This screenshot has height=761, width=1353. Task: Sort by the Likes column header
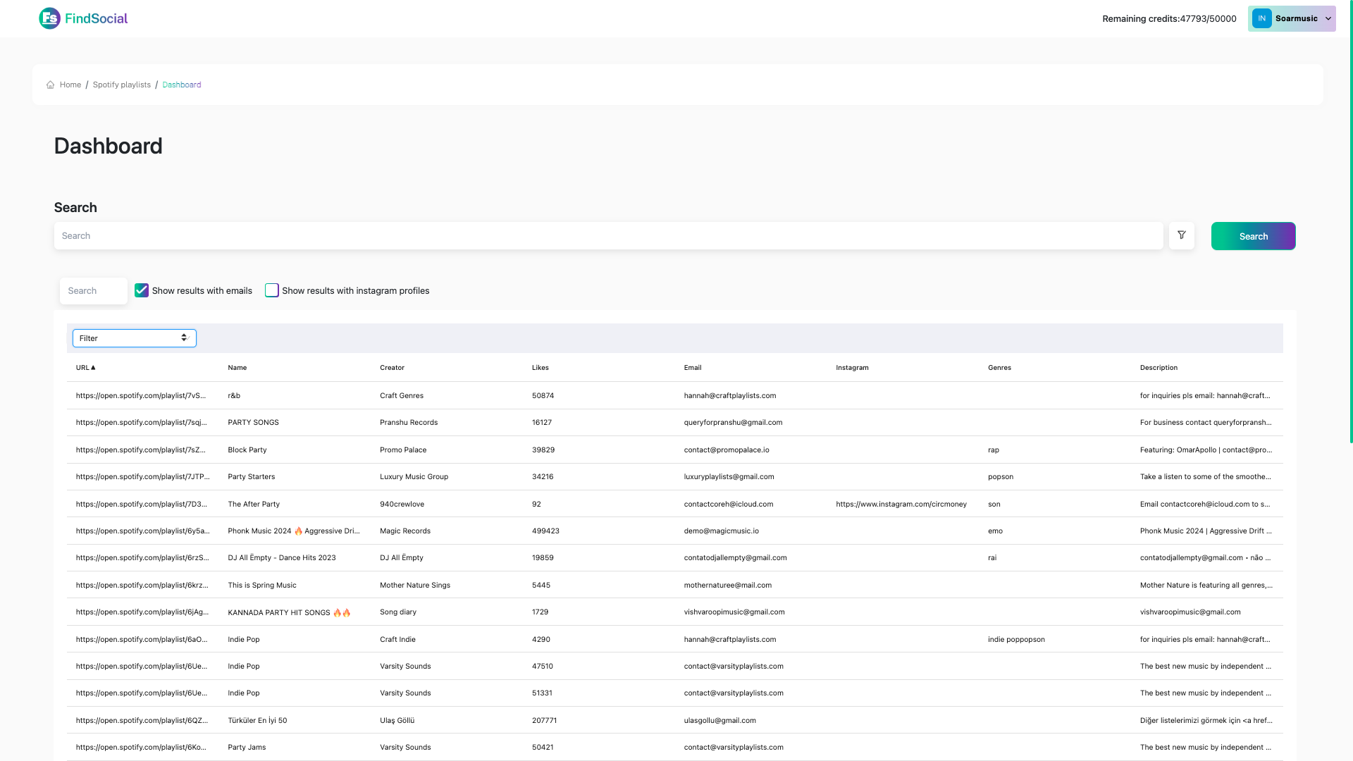[x=540, y=368]
